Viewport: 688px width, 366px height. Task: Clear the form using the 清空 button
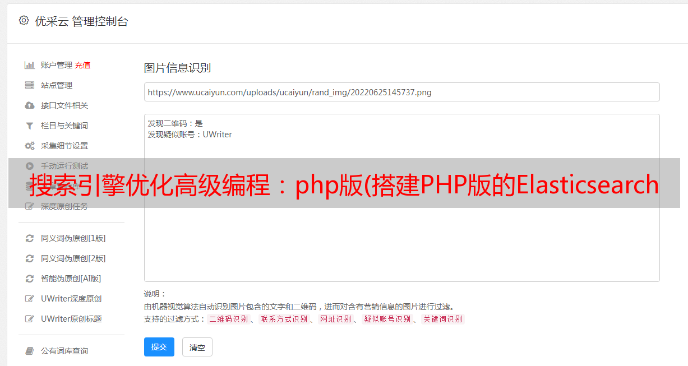coord(197,347)
